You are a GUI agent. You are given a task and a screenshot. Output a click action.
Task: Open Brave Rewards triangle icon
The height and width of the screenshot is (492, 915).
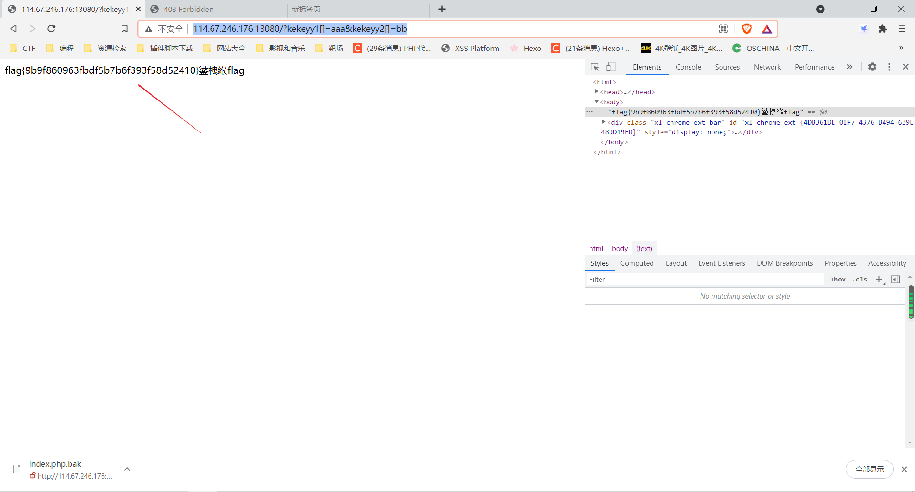click(767, 29)
